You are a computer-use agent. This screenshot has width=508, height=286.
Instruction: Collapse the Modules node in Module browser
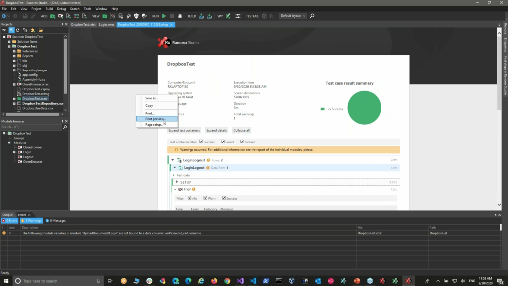click(x=9, y=143)
